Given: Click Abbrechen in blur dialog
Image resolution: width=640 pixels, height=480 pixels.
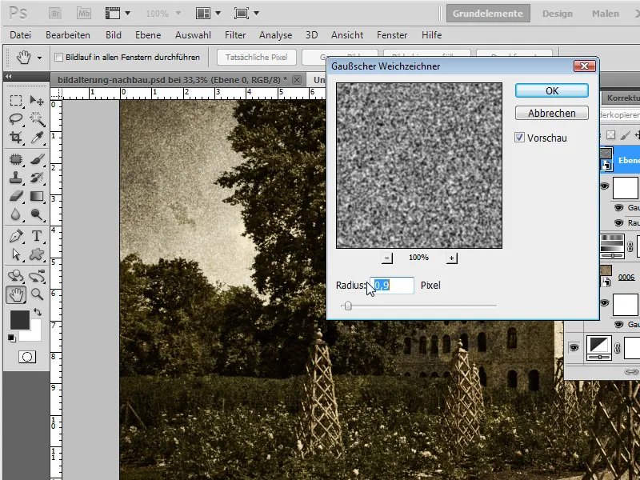Looking at the screenshot, I should click(552, 113).
